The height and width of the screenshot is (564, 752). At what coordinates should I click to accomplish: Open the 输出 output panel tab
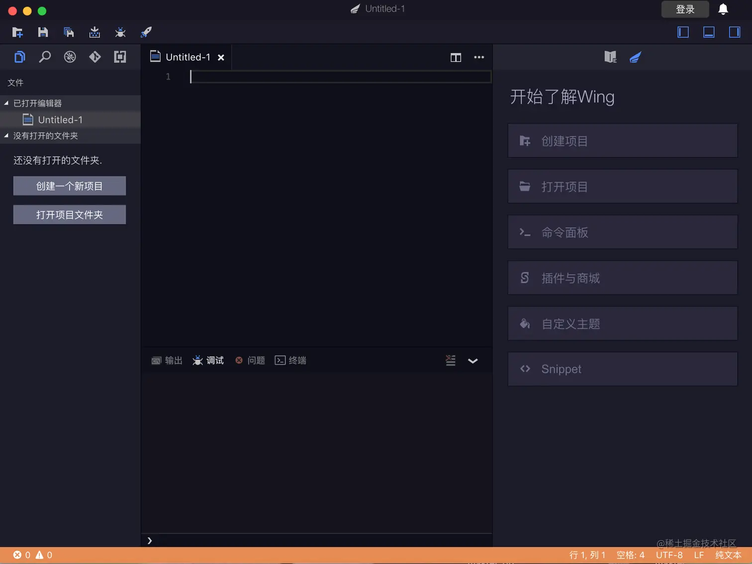167,360
